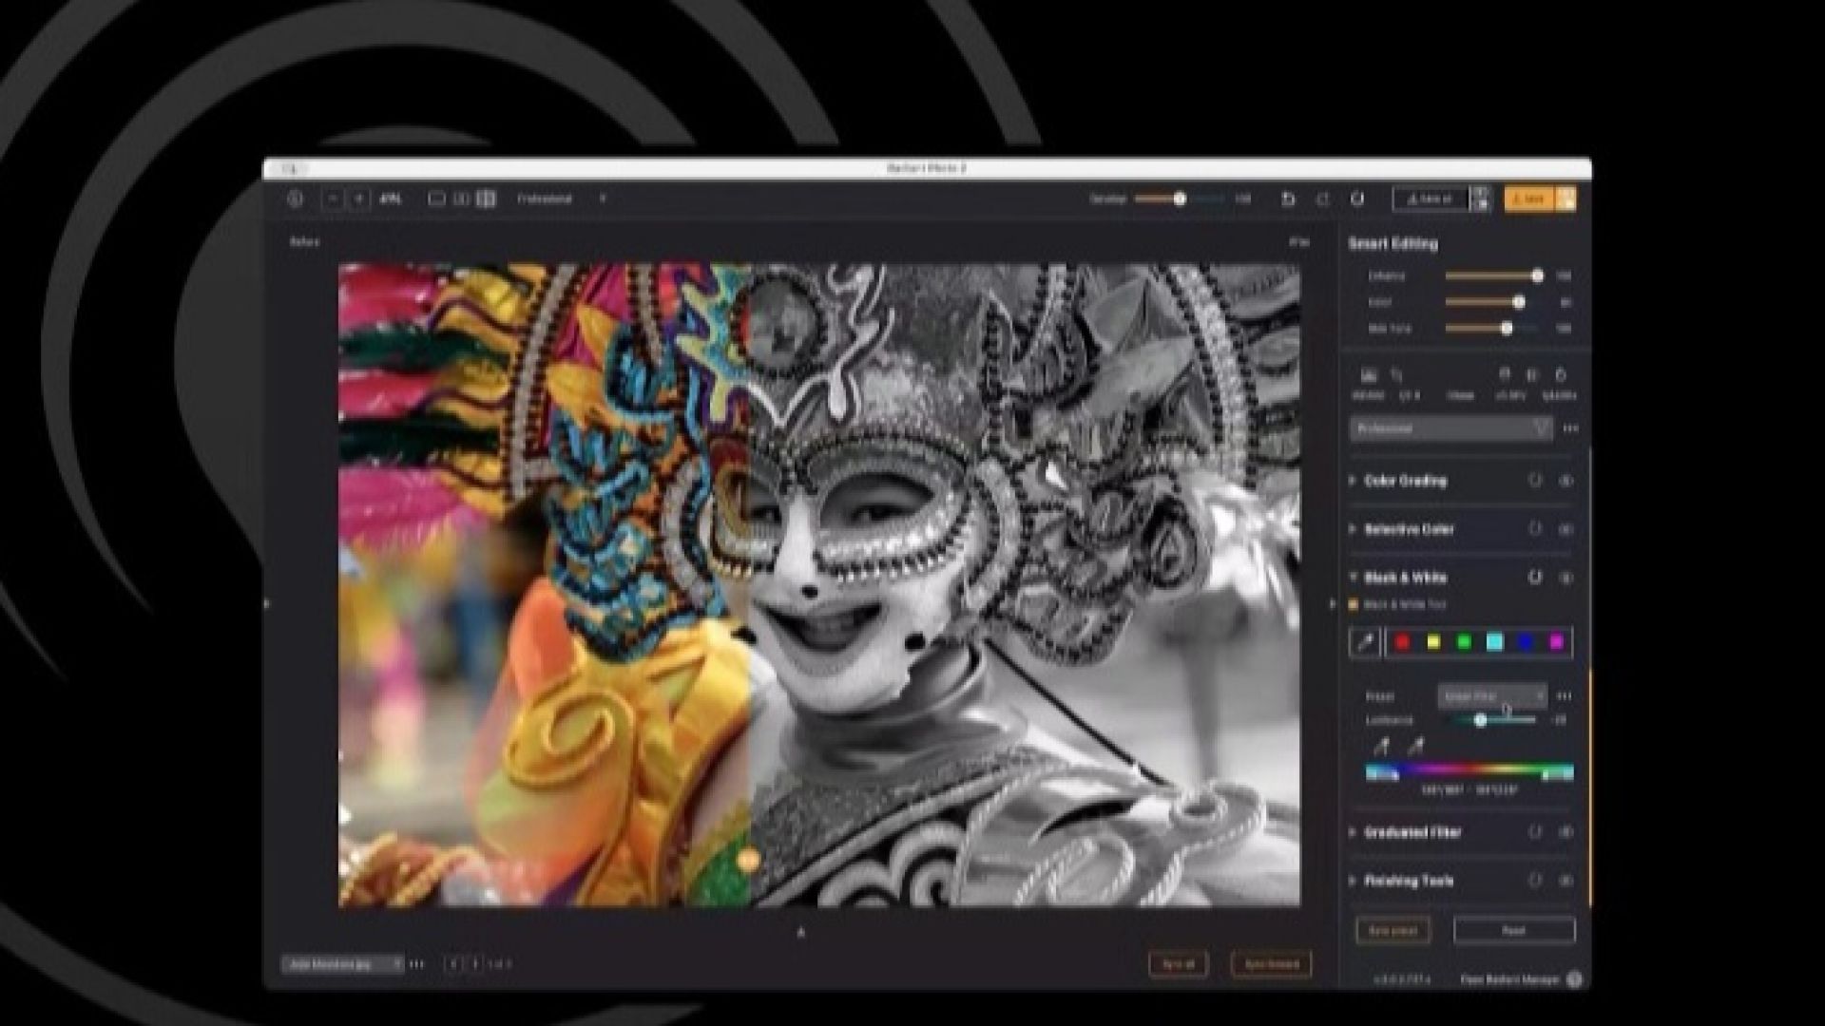The height and width of the screenshot is (1026, 1825).
Task: Switch to single image view icon
Action: click(x=436, y=199)
